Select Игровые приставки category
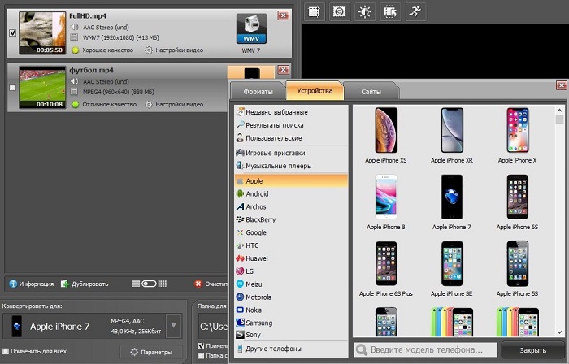Screen dimensions: 569x364 point(291,153)
